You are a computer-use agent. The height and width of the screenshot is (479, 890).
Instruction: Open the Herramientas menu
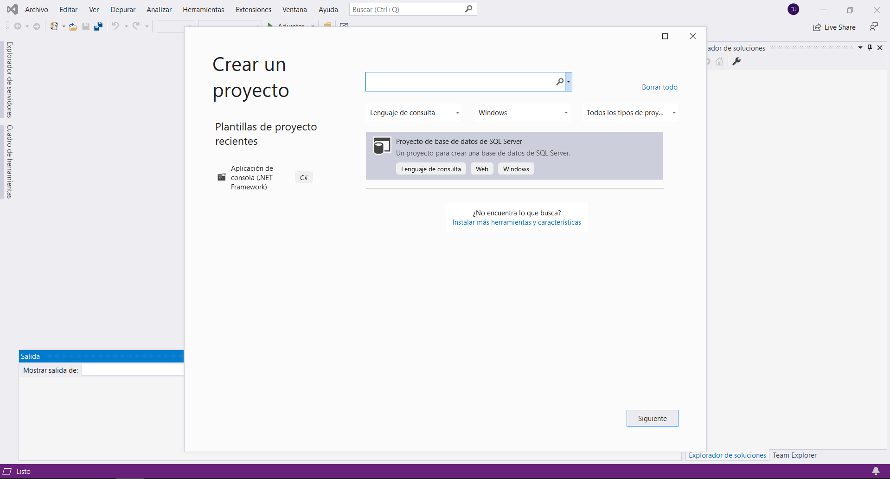(x=203, y=9)
